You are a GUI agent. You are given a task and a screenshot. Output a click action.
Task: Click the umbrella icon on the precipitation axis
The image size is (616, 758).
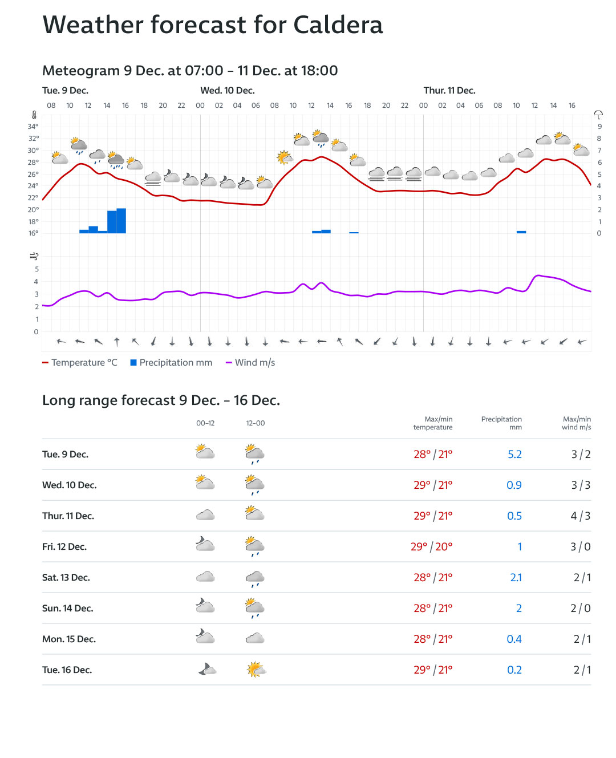pyautogui.click(x=598, y=115)
